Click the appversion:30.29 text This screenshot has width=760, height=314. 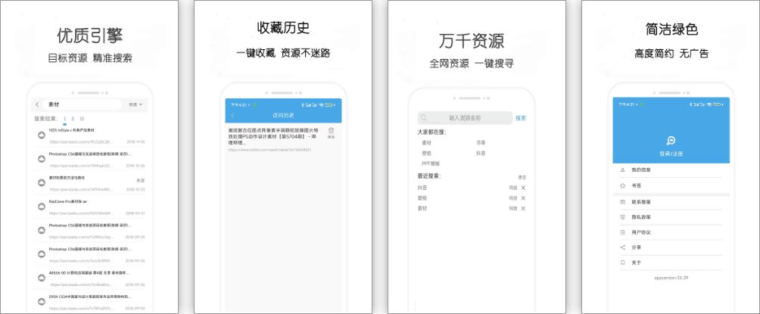pos(671,278)
